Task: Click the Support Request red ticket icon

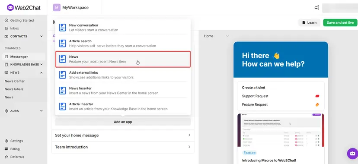Action: point(317,96)
